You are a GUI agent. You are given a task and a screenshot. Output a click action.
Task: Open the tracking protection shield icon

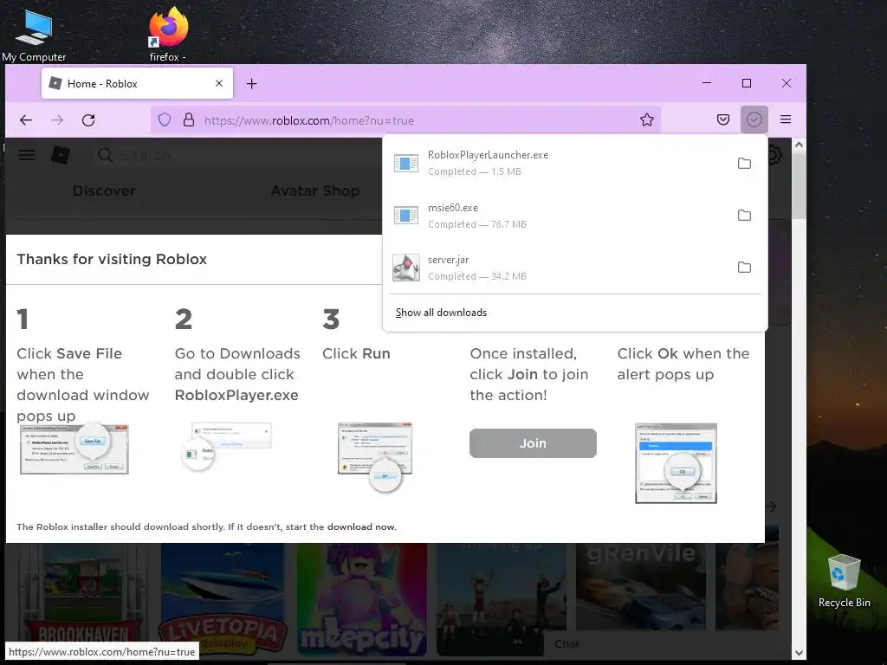164,119
